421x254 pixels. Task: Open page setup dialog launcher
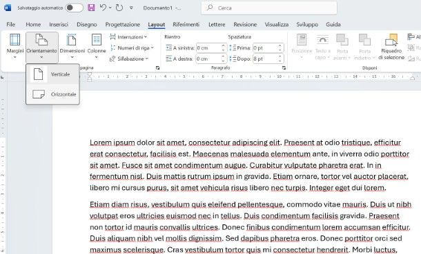click(x=157, y=68)
